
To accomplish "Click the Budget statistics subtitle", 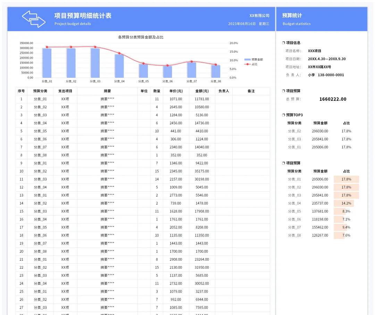I will point(297,24).
